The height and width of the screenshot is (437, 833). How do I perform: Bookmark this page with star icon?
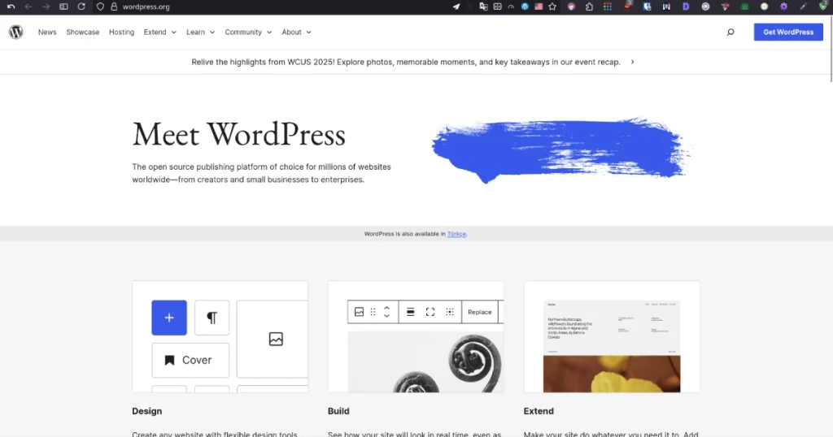(552, 6)
